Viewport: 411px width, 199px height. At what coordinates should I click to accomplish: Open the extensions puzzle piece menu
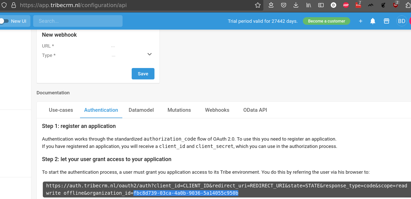click(x=408, y=5)
